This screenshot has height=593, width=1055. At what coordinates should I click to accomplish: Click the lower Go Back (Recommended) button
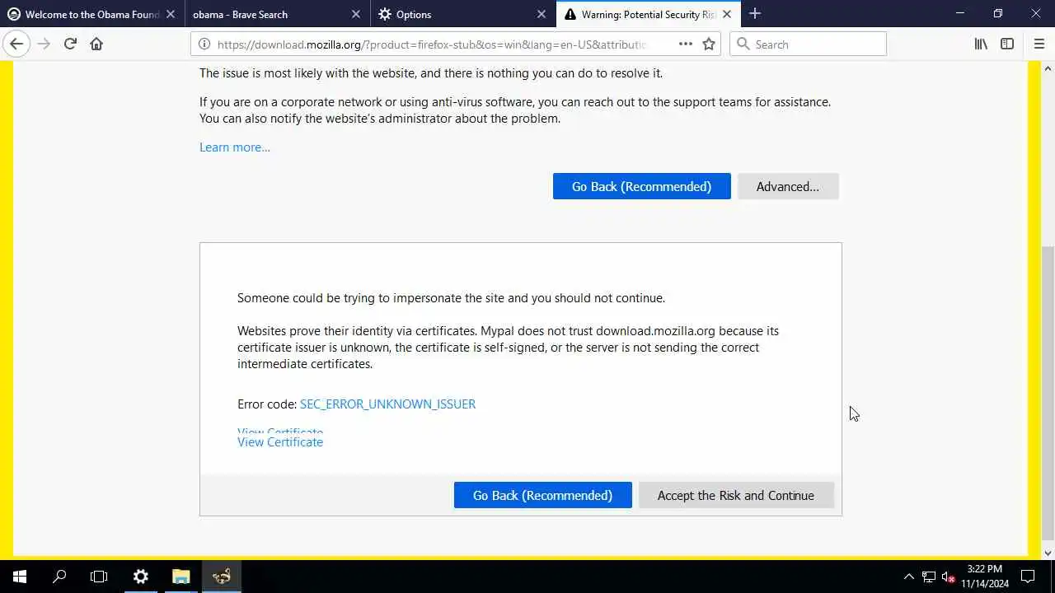[542, 495]
